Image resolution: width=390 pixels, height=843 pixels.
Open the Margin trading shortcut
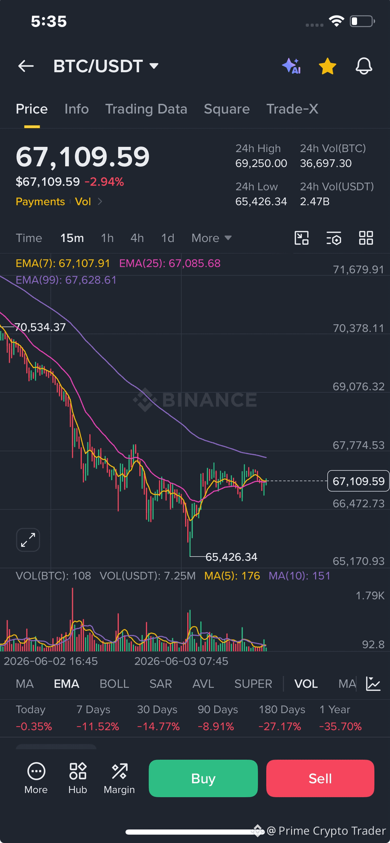click(119, 778)
